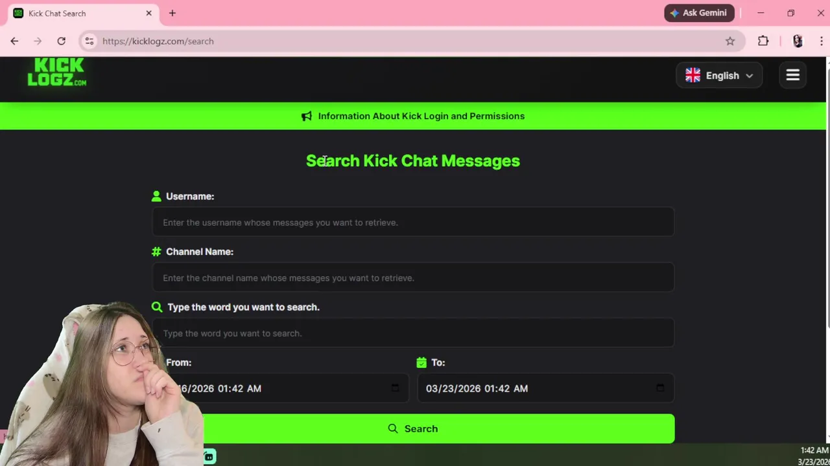830x466 pixels.
Task: Click the taskbar clock showing 1:42 AM
Action: point(814,456)
